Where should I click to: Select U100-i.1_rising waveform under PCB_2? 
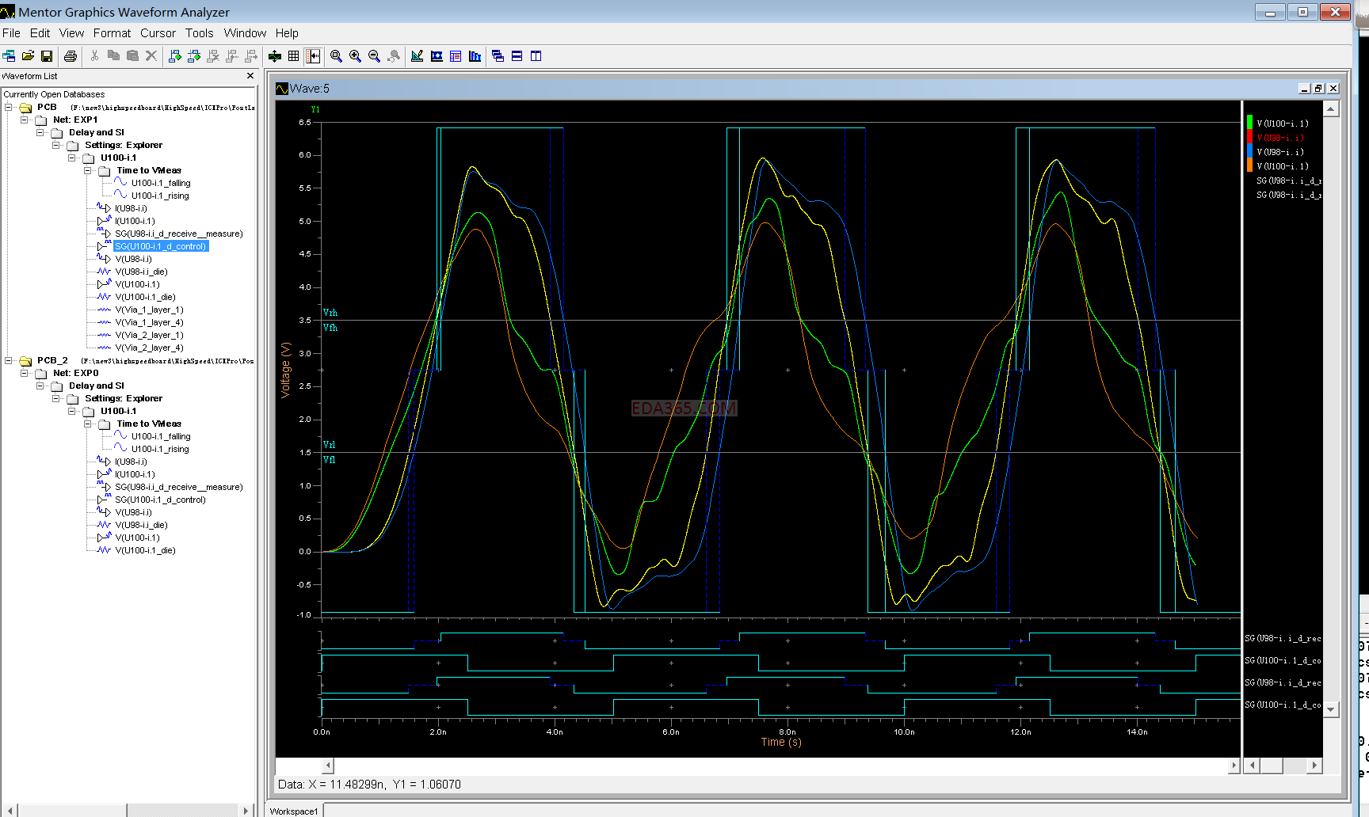[159, 450]
